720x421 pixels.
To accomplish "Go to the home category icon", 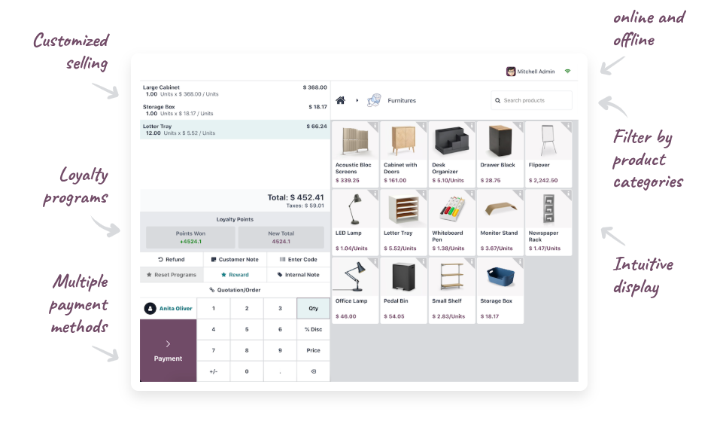I will (340, 100).
